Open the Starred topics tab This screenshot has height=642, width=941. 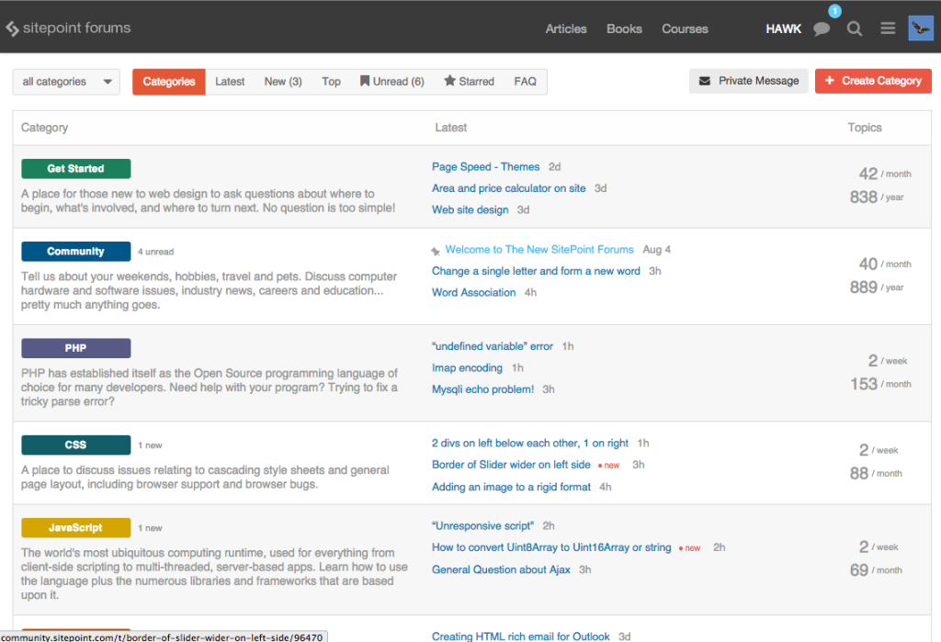click(x=469, y=82)
